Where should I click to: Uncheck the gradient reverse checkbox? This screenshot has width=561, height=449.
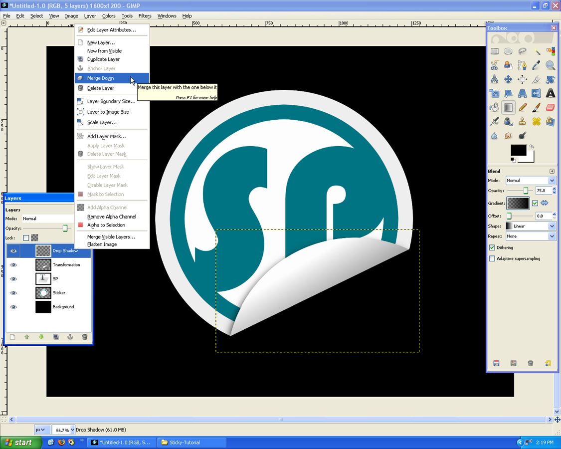535,203
